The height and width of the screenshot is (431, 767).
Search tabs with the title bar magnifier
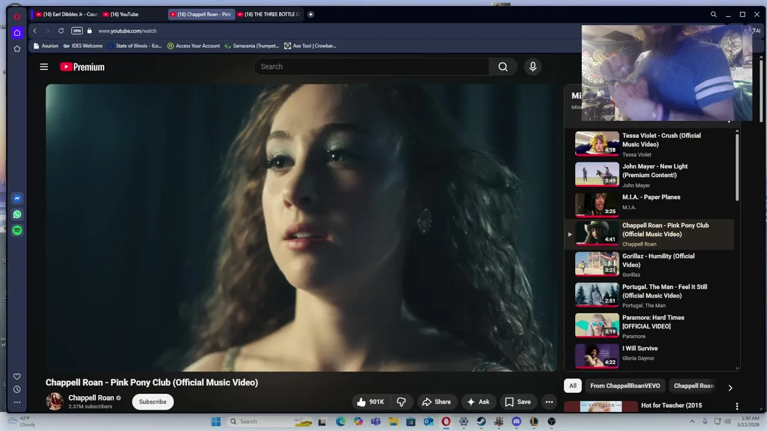point(714,14)
